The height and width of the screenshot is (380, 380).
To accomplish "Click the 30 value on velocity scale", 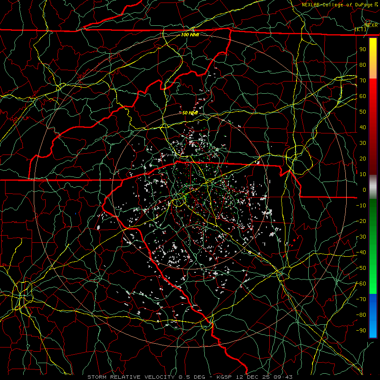I will point(363,143).
